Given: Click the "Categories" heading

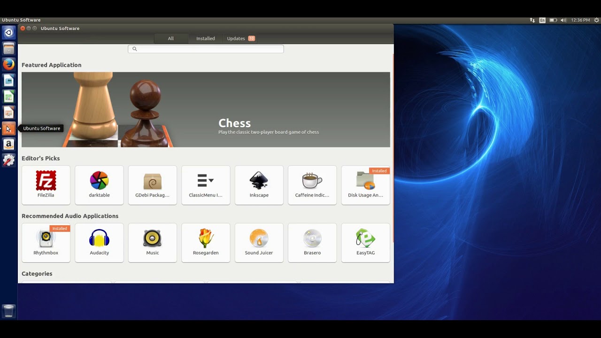Looking at the screenshot, I should (x=37, y=274).
